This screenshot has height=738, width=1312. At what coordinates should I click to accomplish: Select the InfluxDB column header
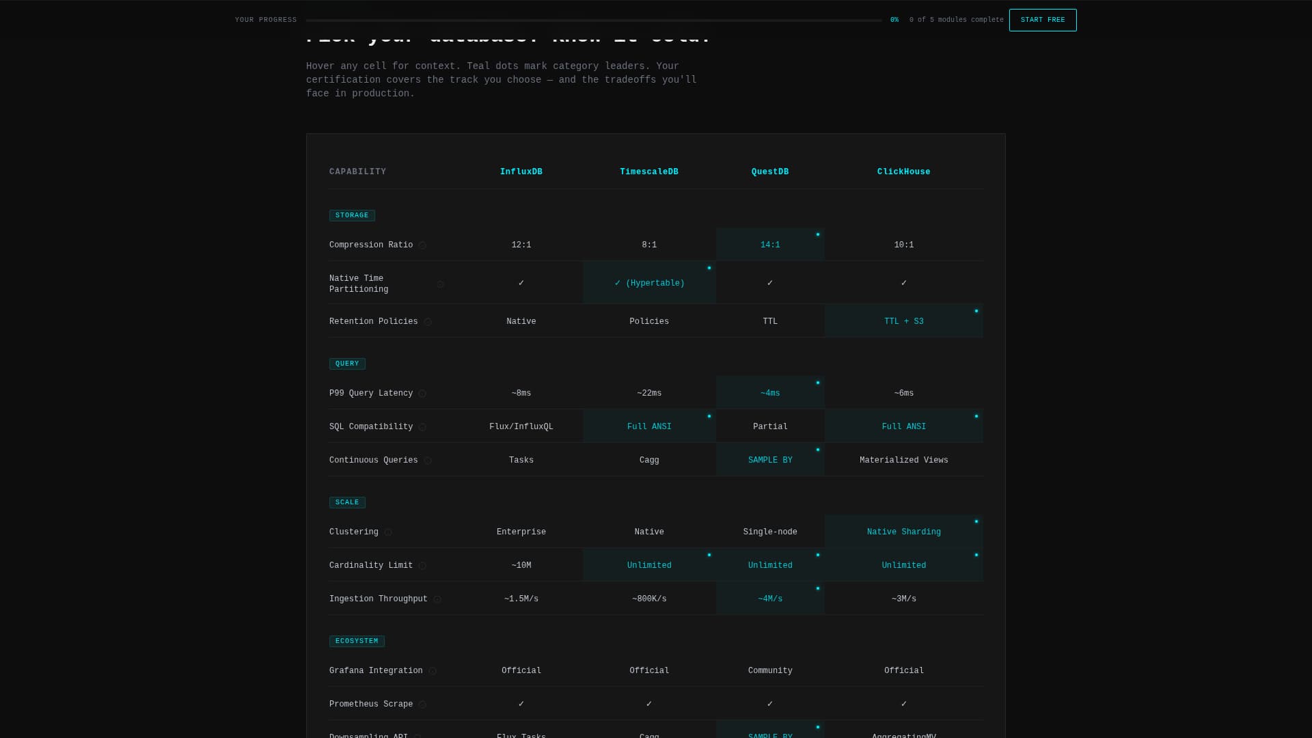(521, 172)
